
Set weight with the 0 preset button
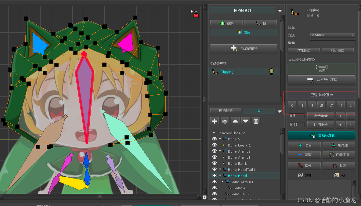tap(292, 106)
